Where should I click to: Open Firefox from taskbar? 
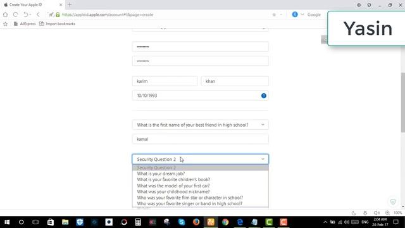click(x=196, y=222)
